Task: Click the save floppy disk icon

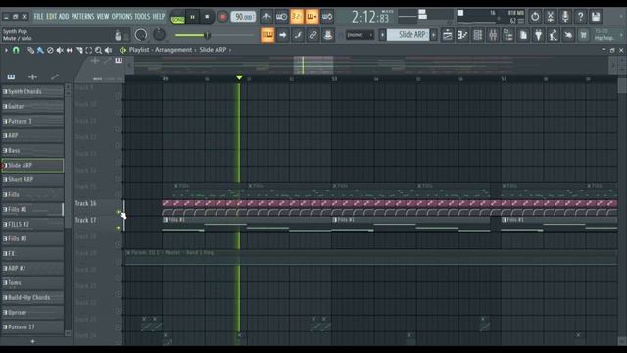Action: (596, 17)
